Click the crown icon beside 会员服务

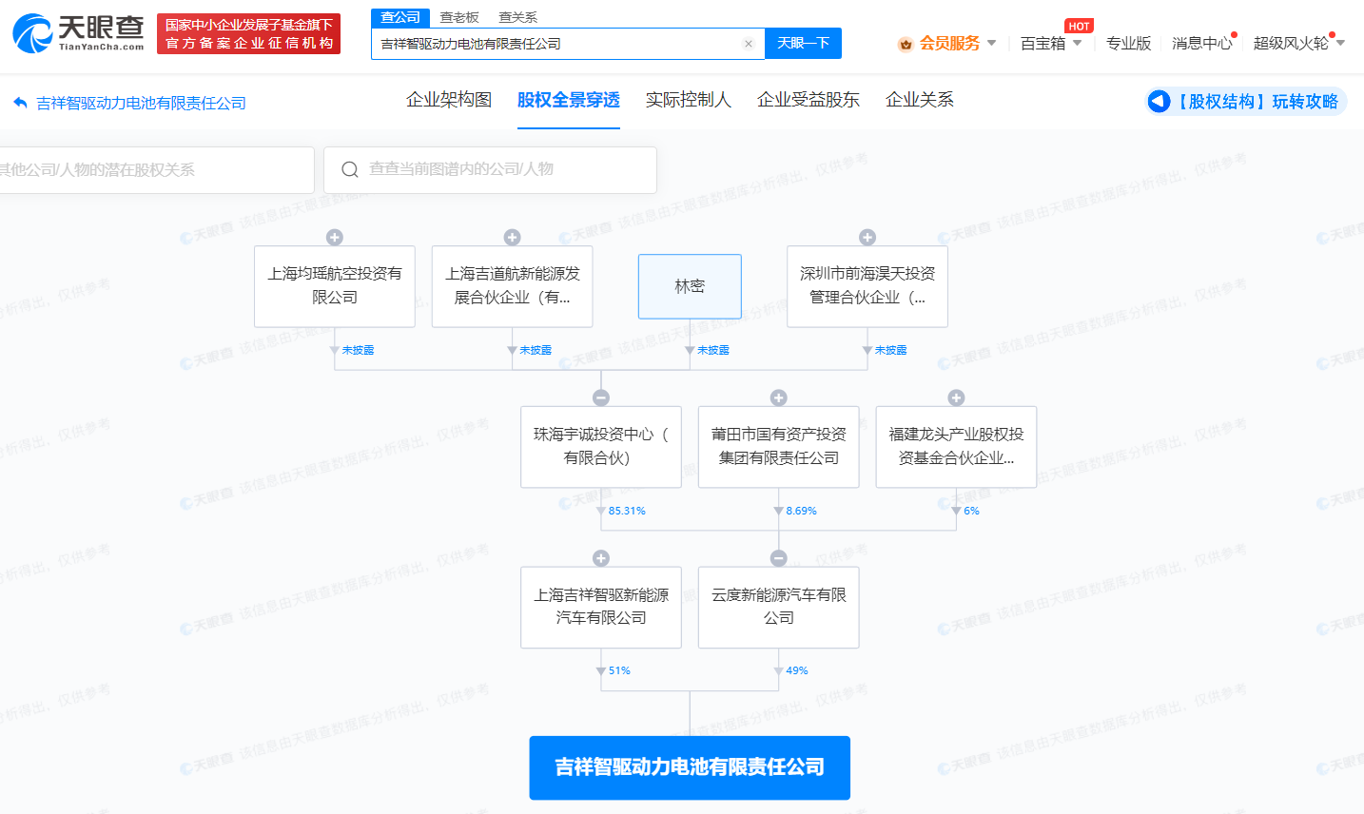coord(906,44)
